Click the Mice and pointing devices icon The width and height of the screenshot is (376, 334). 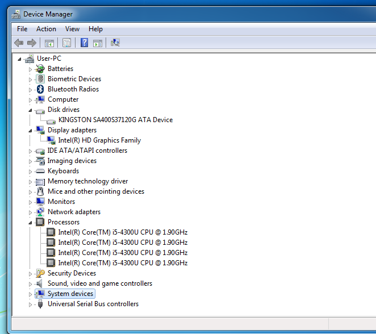click(x=40, y=191)
